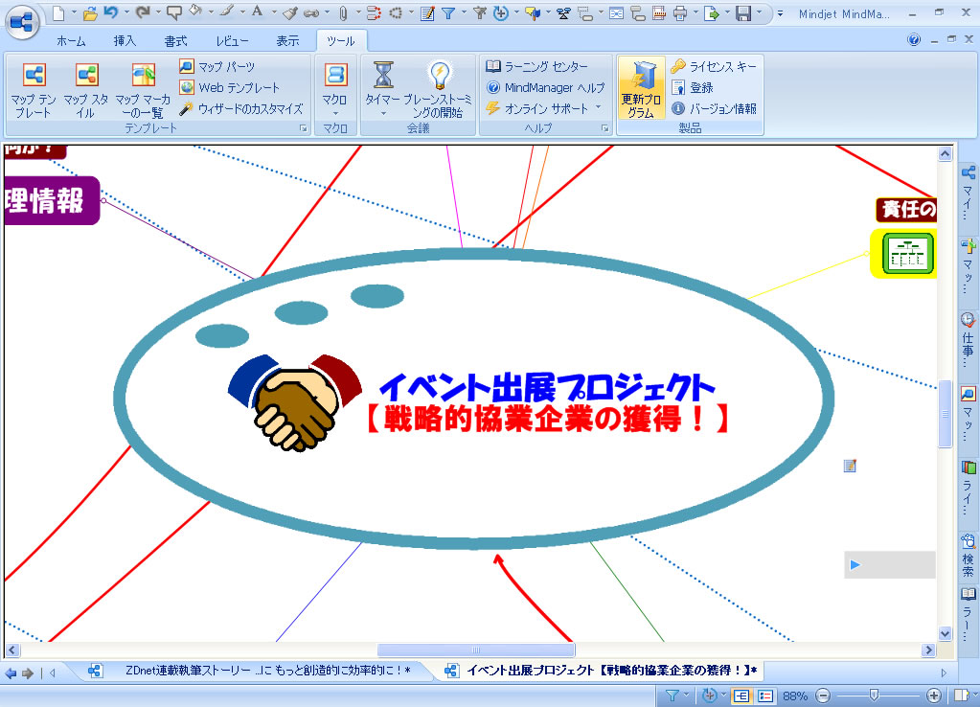Open MindManager Help (ヘルプ)
This screenshot has height=707, width=980.
coord(545,87)
